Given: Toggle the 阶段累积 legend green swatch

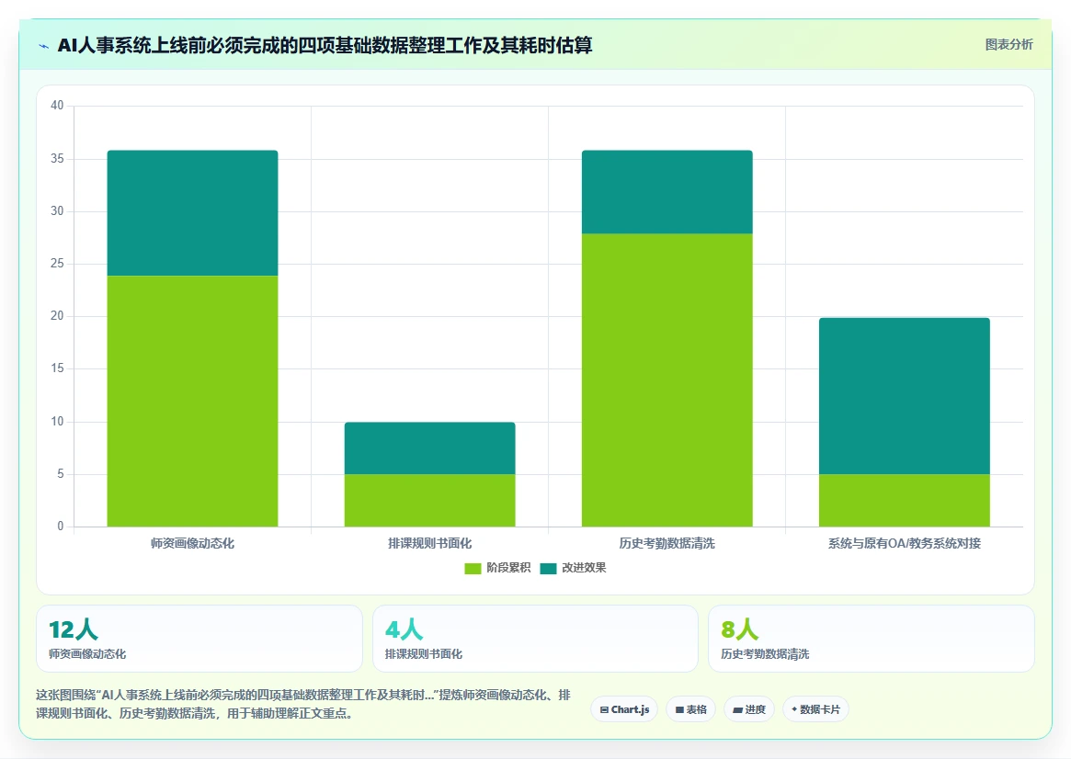Looking at the screenshot, I should (473, 569).
